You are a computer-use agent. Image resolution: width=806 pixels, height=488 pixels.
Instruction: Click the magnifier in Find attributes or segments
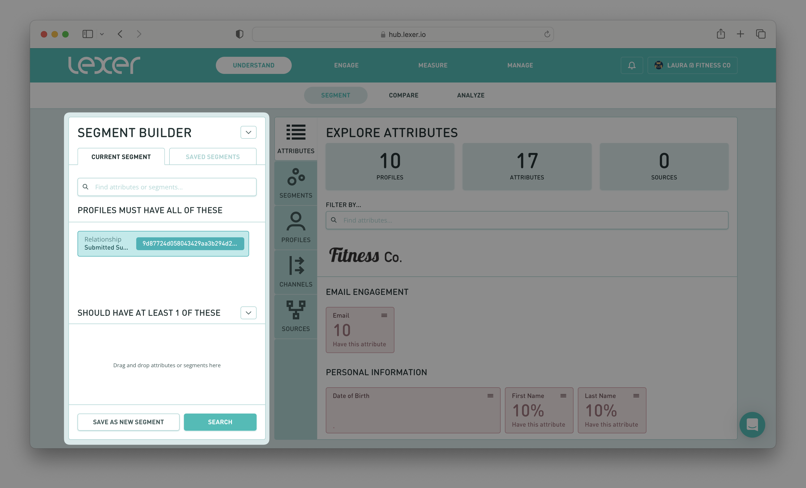(85, 187)
